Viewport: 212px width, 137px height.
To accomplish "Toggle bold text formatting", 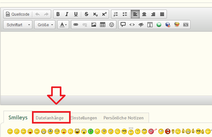I will (58, 14).
